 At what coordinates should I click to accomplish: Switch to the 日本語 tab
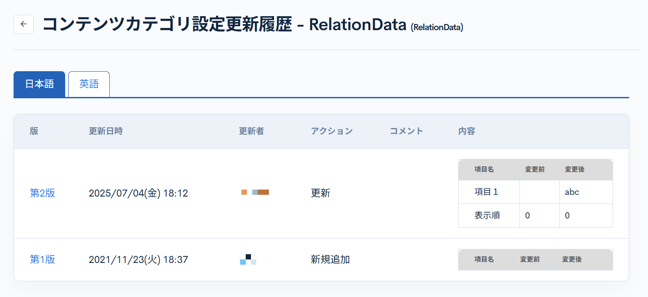click(x=39, y=84)
